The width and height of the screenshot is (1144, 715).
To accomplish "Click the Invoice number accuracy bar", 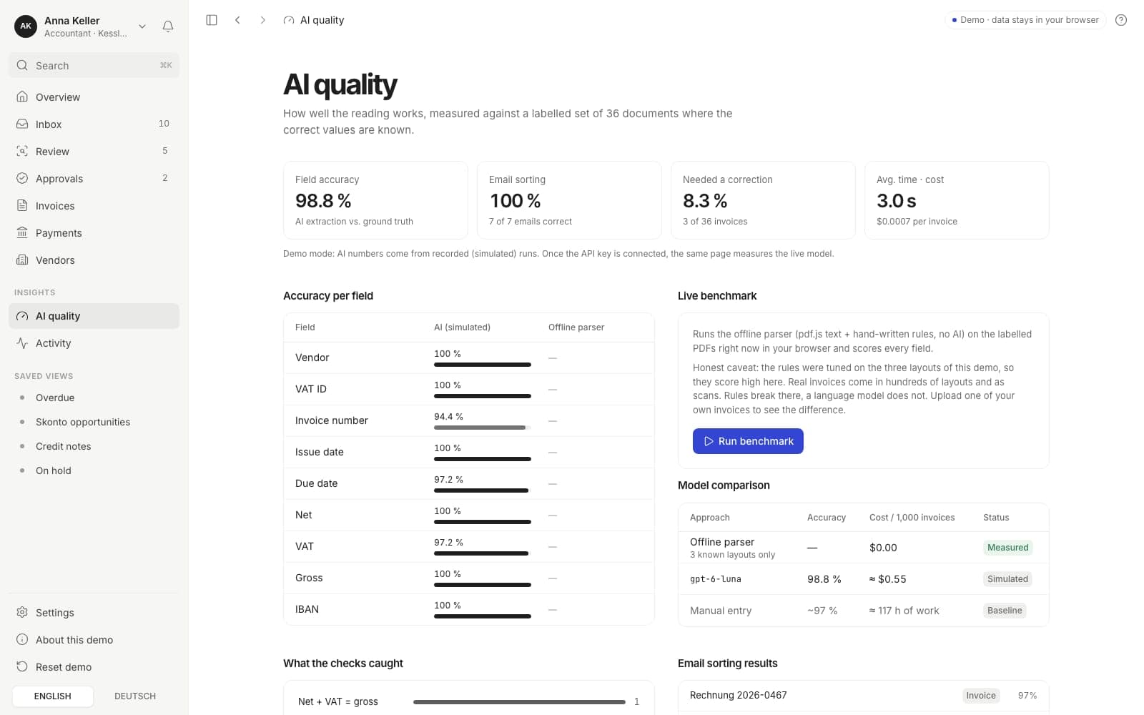I will pyautogui.click(x=483, y=428).
